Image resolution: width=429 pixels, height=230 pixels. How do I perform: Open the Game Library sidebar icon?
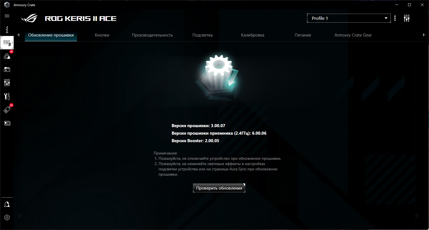[7, 69]
